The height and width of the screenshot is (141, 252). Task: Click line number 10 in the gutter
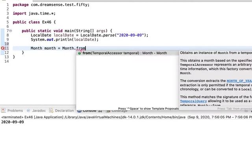pyautogui.click(x=7, y=44)
